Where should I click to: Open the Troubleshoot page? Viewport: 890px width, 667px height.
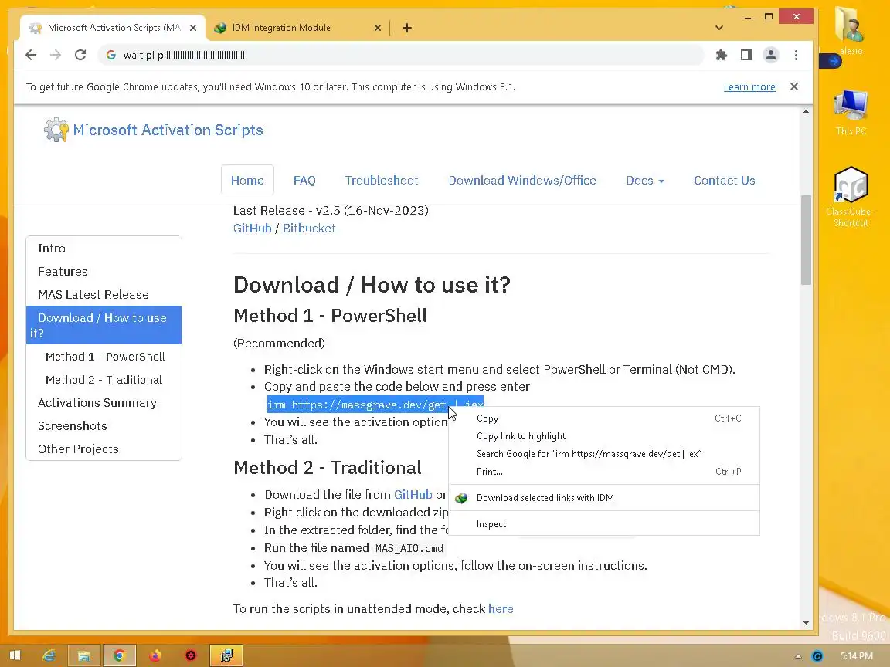pyautogui.click(x=382, y=181)
